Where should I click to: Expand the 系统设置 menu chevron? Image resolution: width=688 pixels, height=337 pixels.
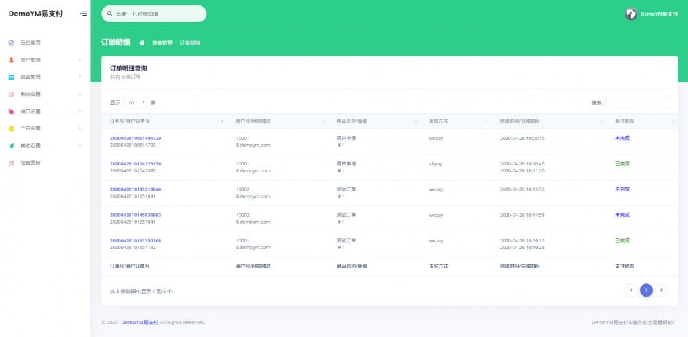80,94
